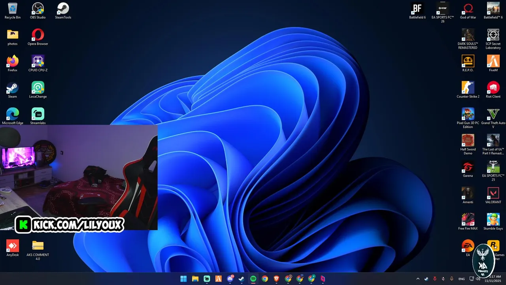This screenshot has width=506, height=285.
Task: Launch Stumble Guys from the desktop
Action: (x=493, y=222)
